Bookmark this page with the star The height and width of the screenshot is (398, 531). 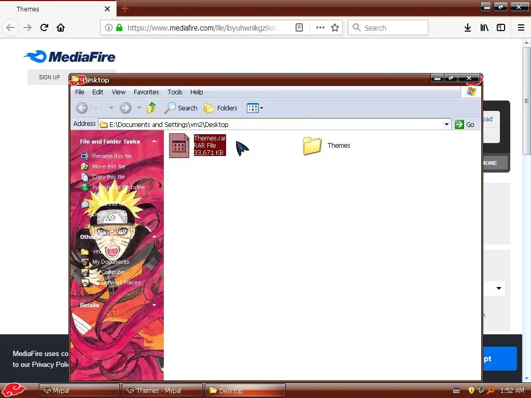(x=335, y=27)
